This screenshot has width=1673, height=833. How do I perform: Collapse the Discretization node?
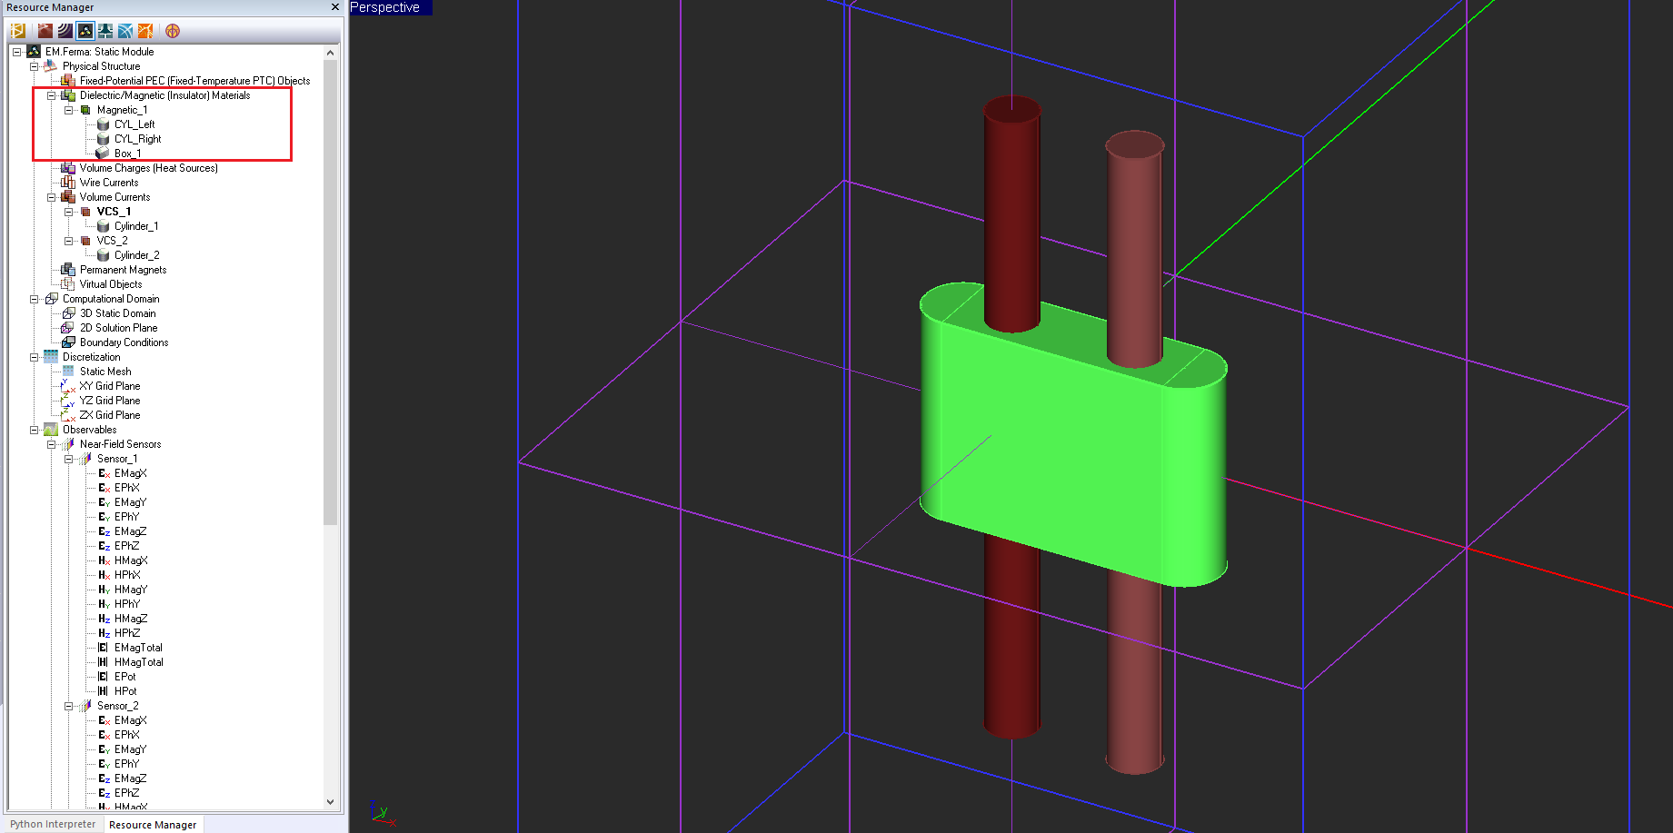tap(34, 357)
